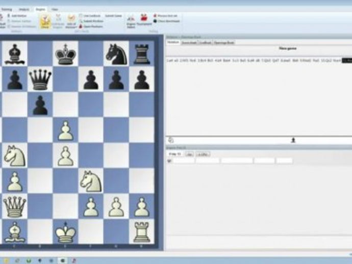Viewport: 352px width, 264px height.
Task: Select the black king on the board
Action: (x=65, y=54)
